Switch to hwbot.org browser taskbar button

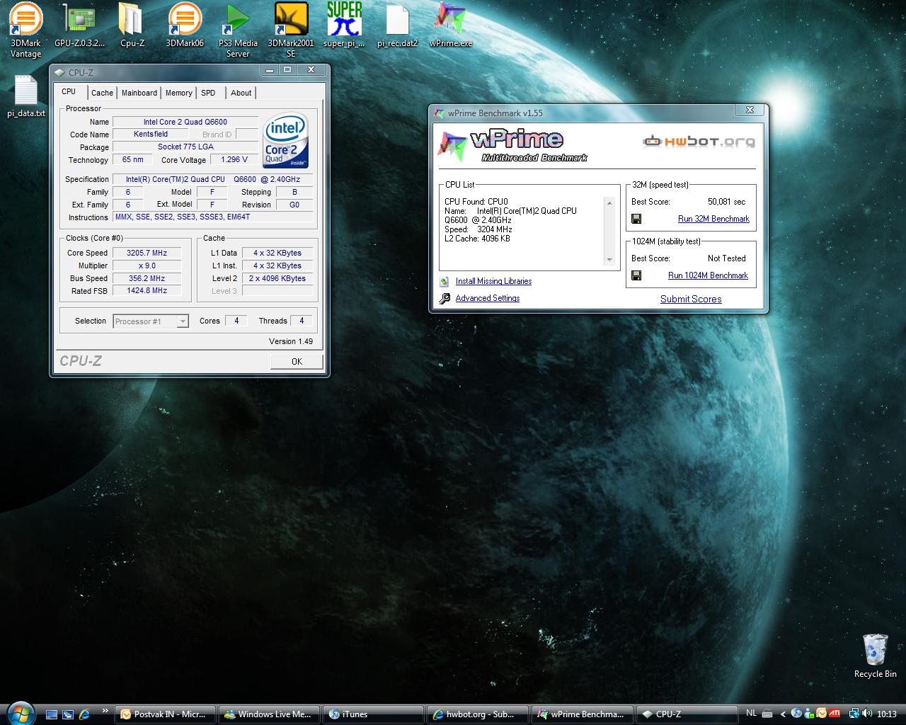(478, 714)
